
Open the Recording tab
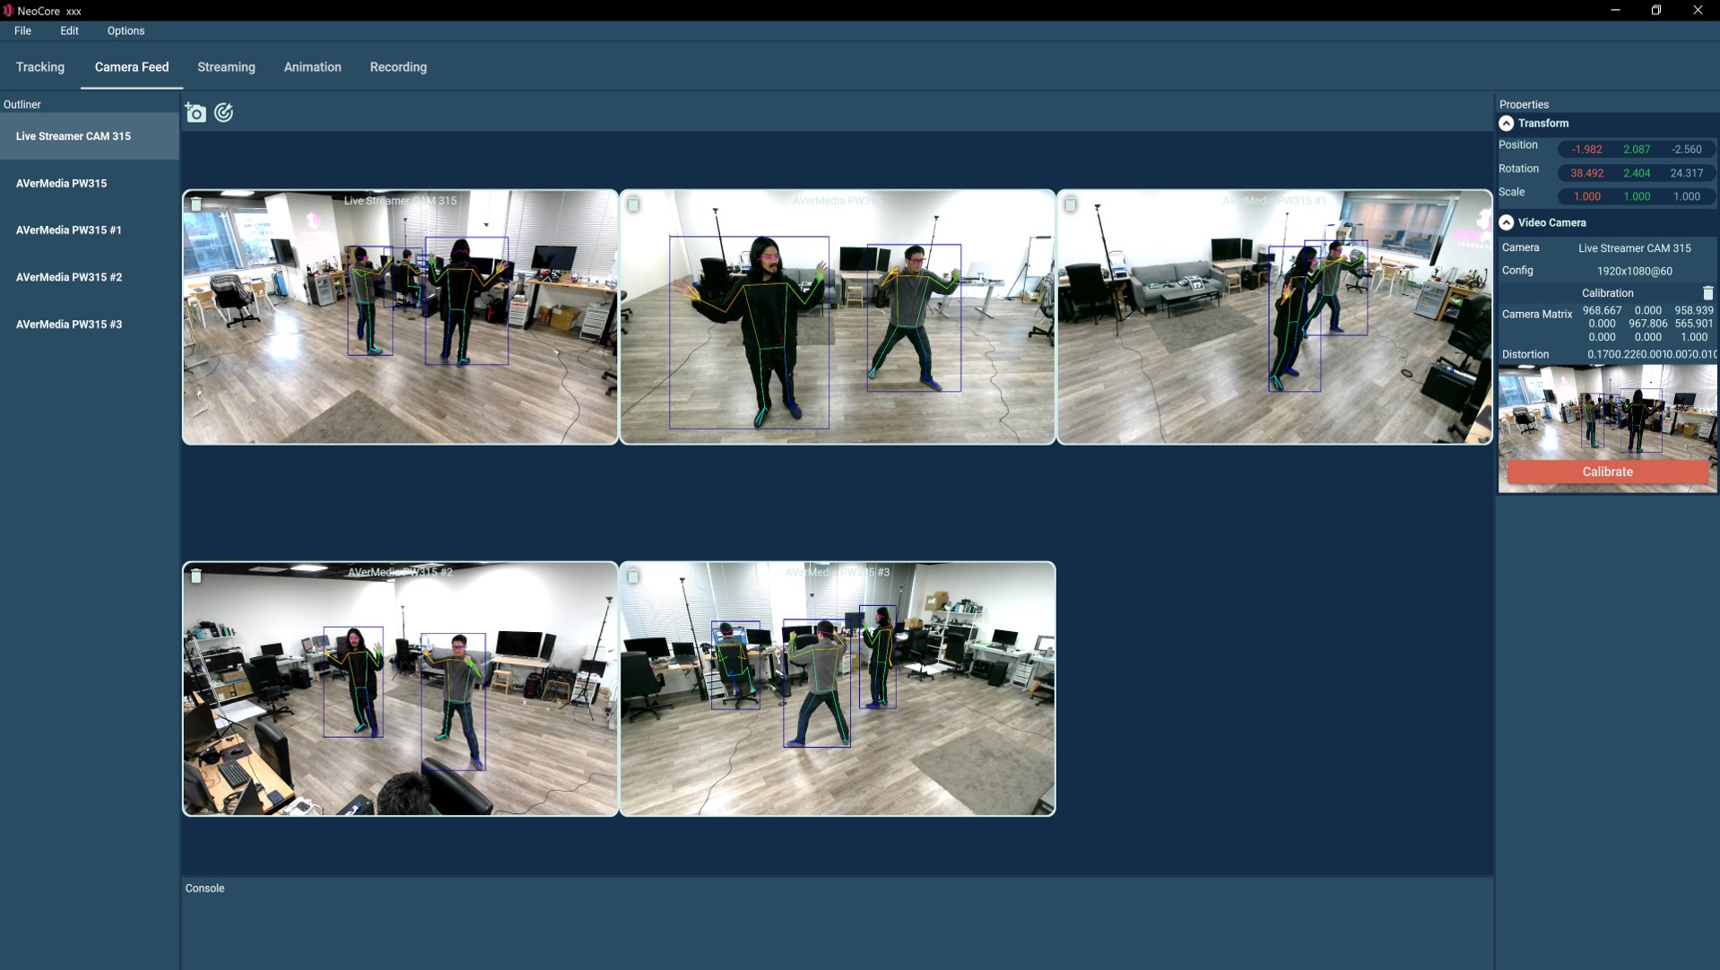[398, 67]
